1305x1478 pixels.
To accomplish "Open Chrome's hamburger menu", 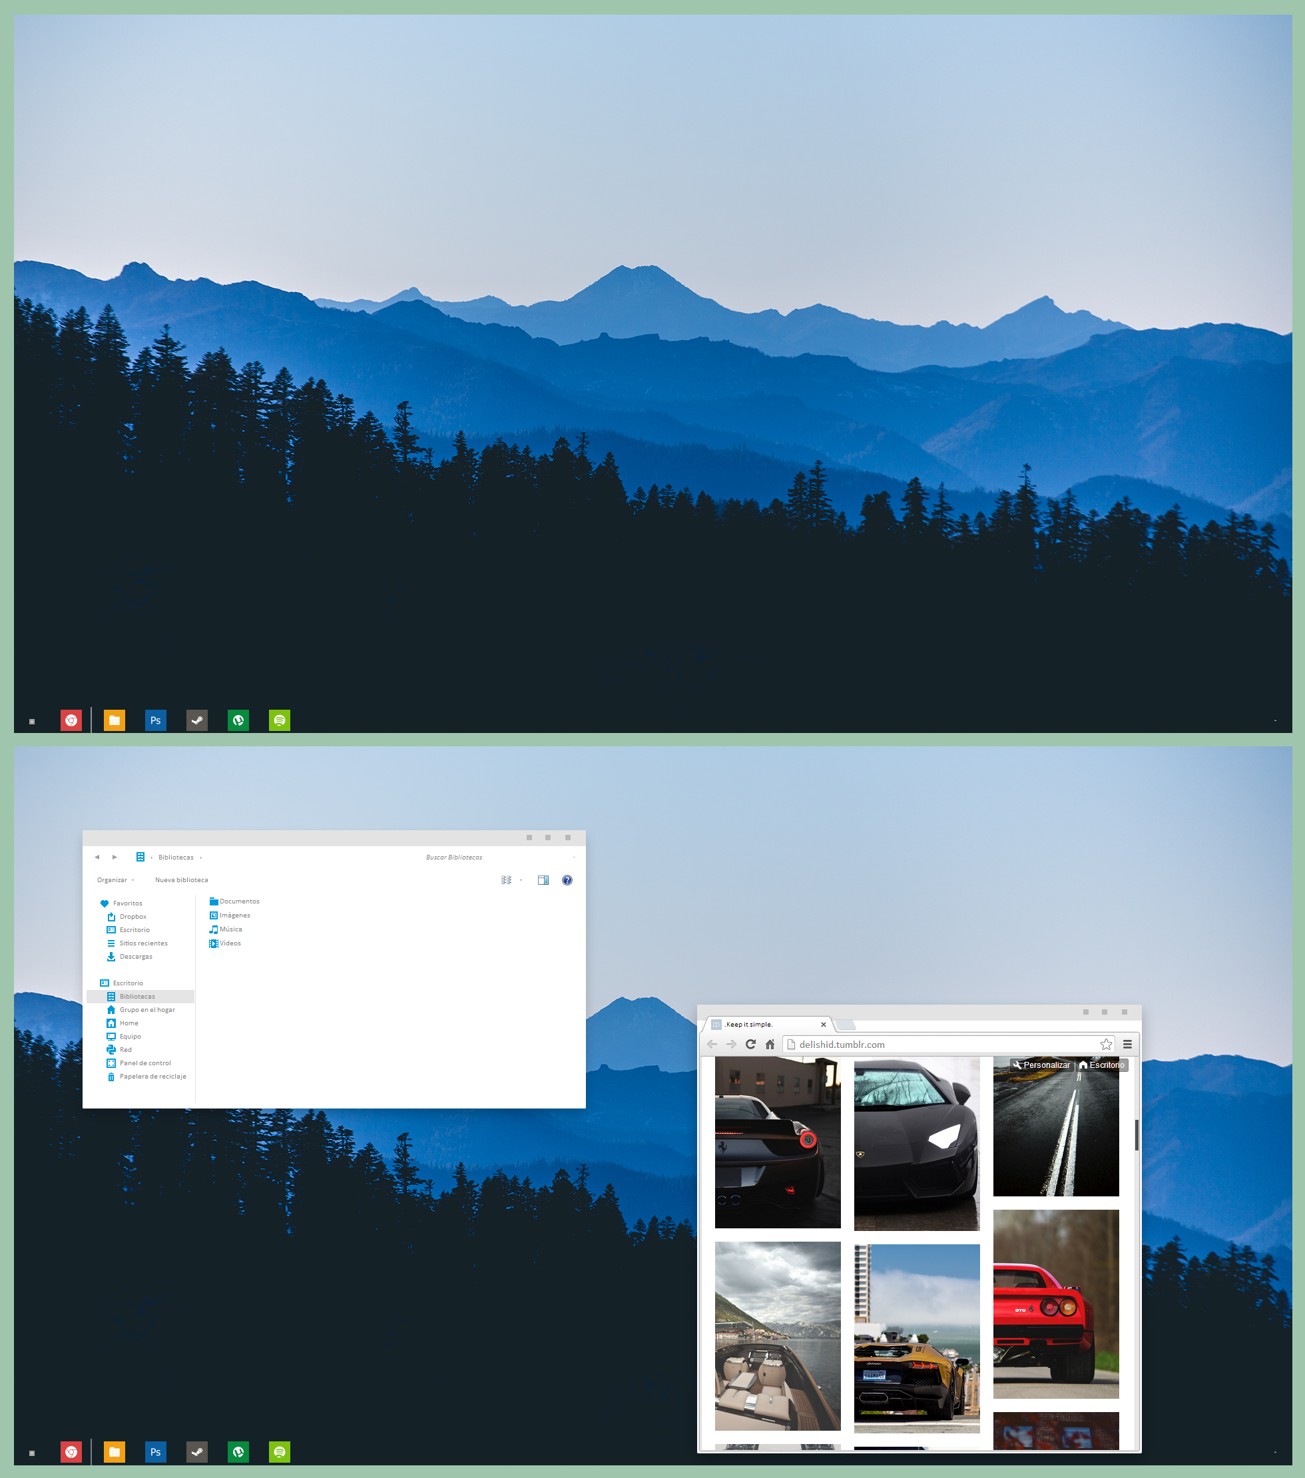I will [1127, 1044].
